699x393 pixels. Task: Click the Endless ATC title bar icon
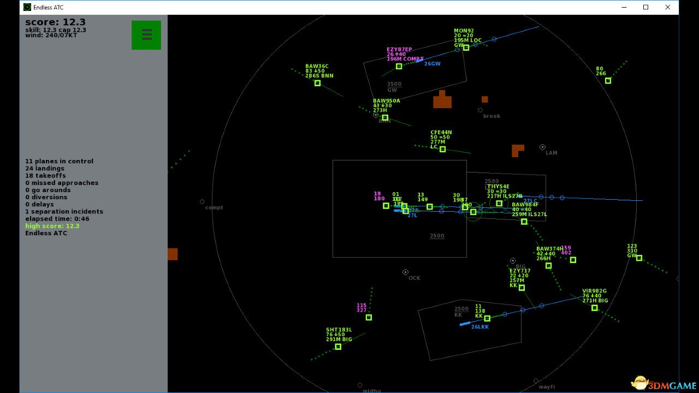pos(27,7)
